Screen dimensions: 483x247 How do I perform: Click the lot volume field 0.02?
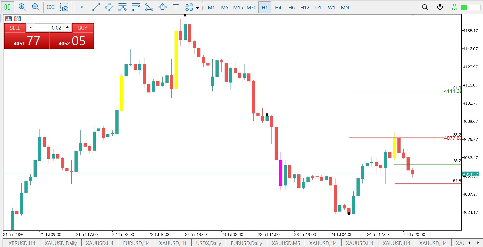point(49,28)
